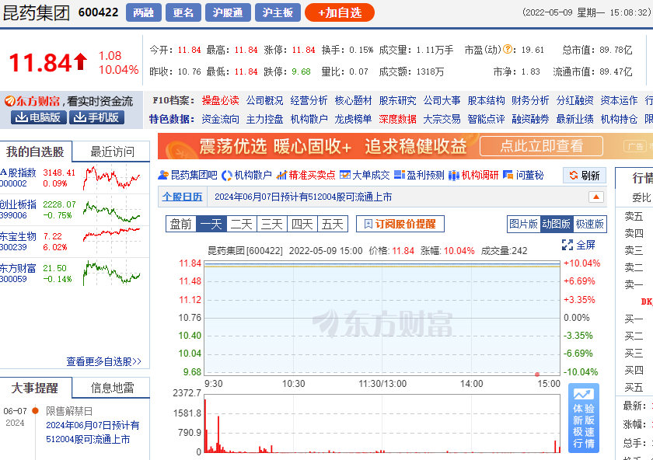Click the 精准买卖点 chart icon
Viewport: 653px width, 460px height.
pyautogui.click(x=281, y=176)
